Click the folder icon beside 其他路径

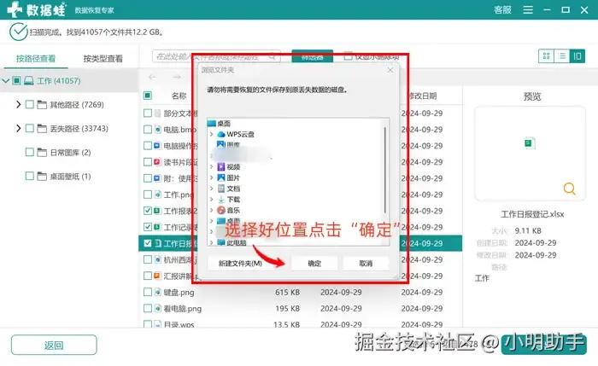pyautogui.click(x=42, y=105)
